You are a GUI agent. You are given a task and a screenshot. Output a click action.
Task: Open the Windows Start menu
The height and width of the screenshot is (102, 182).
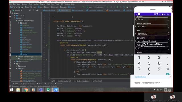[12, 90]
